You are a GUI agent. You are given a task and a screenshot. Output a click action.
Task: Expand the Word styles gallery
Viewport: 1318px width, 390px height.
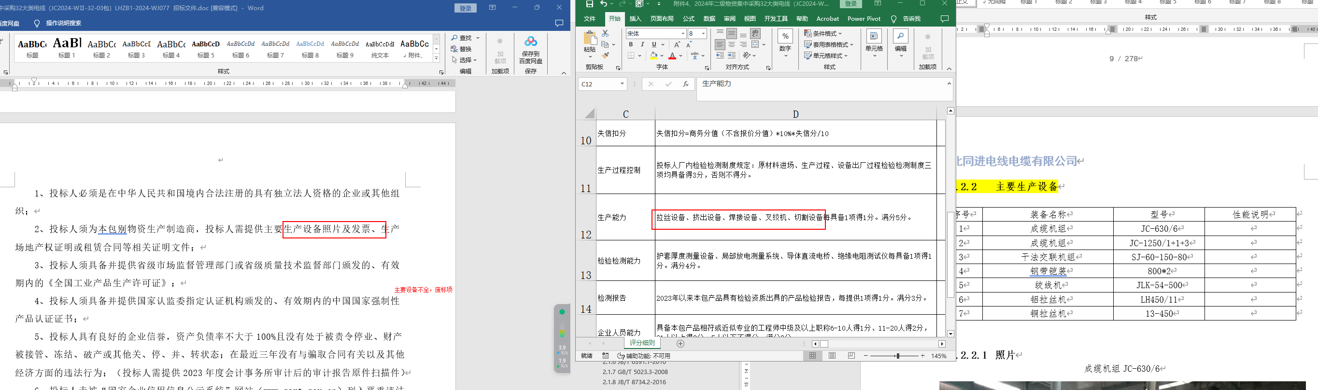click(437, 59)
